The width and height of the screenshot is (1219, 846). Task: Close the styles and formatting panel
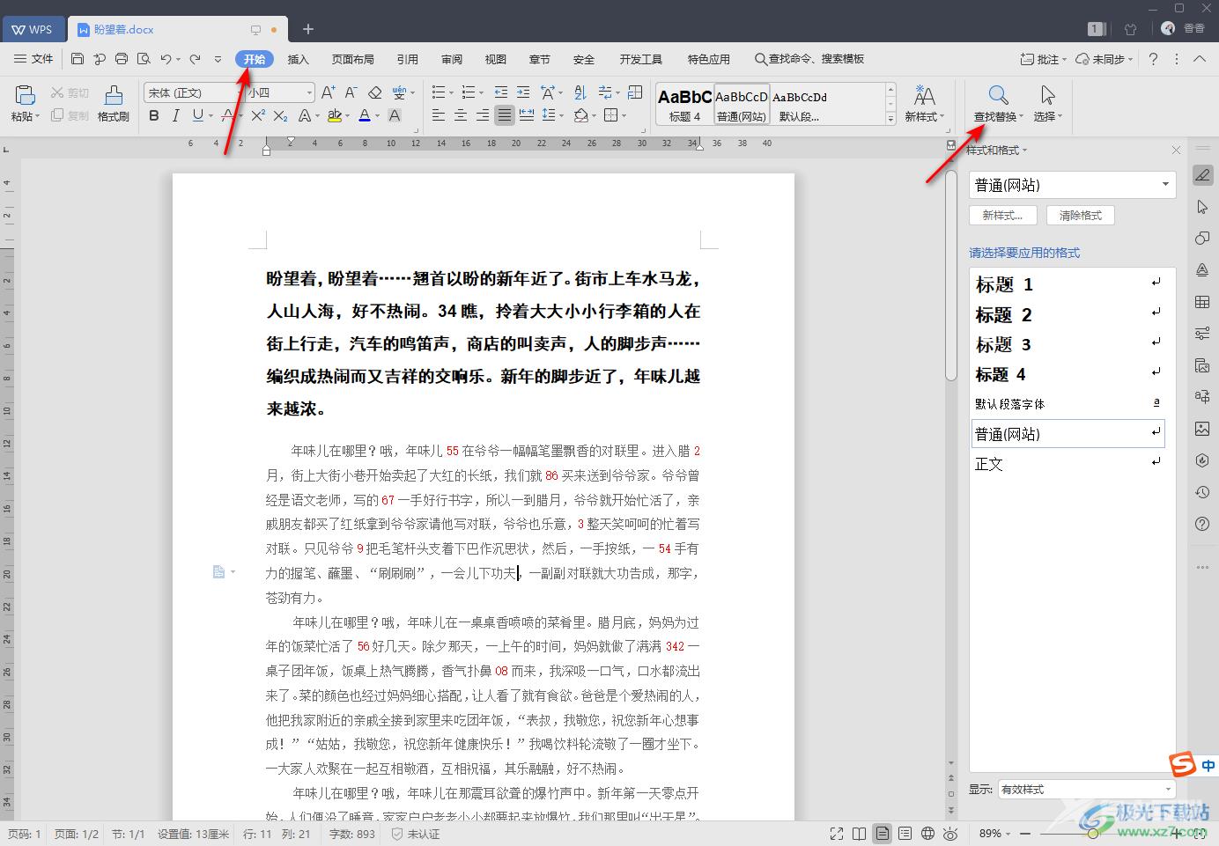[x=1176, y=151]
